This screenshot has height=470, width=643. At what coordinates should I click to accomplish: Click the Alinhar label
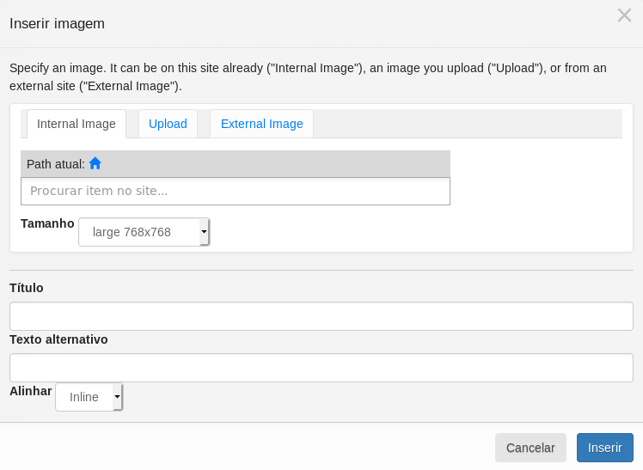(x=31, y=391)
